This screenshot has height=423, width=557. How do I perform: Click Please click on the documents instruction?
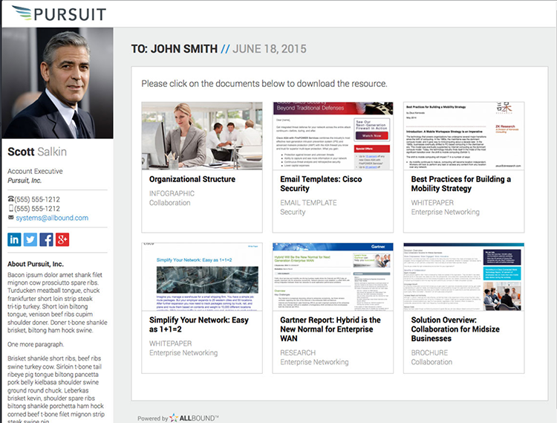tap(264, 83)
